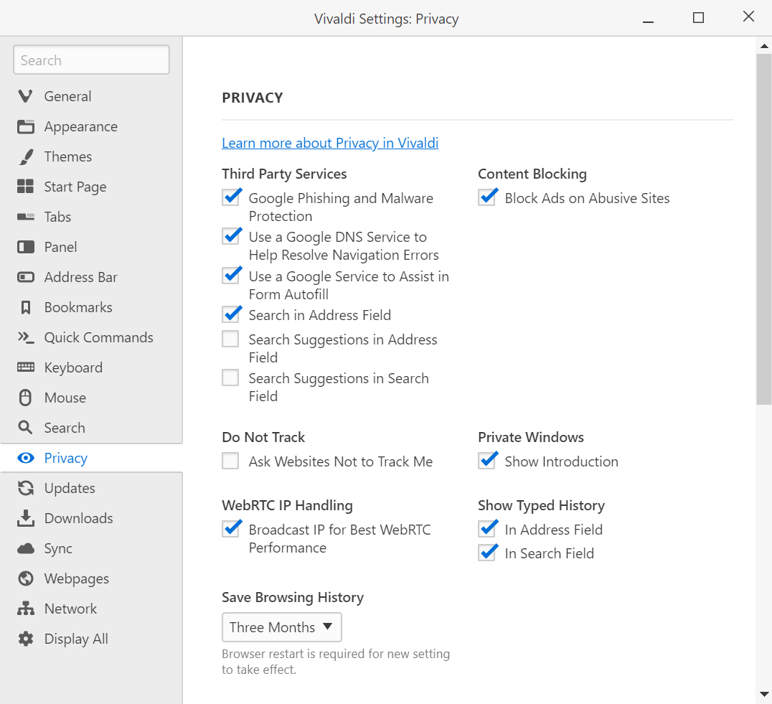Uncheck Block Ads on Abusive Sites
The height and width of the screenshot is (704, 772).
(x=486, y=197)
